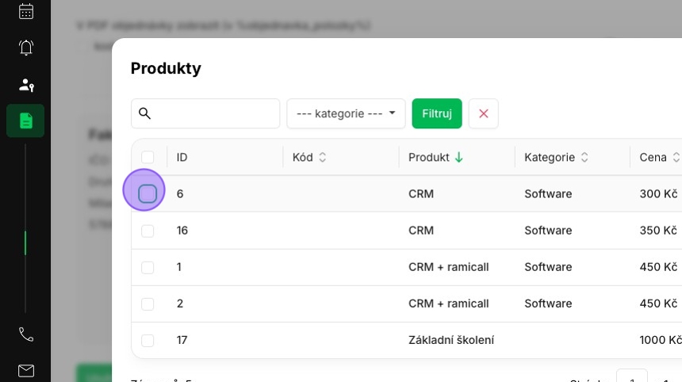
Task: Apply filter with the Filtruj button
Action: pos(437,113)
